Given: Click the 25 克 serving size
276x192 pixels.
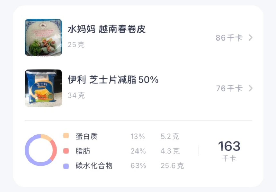Looking at the screenshot, I should click(76, 45).
